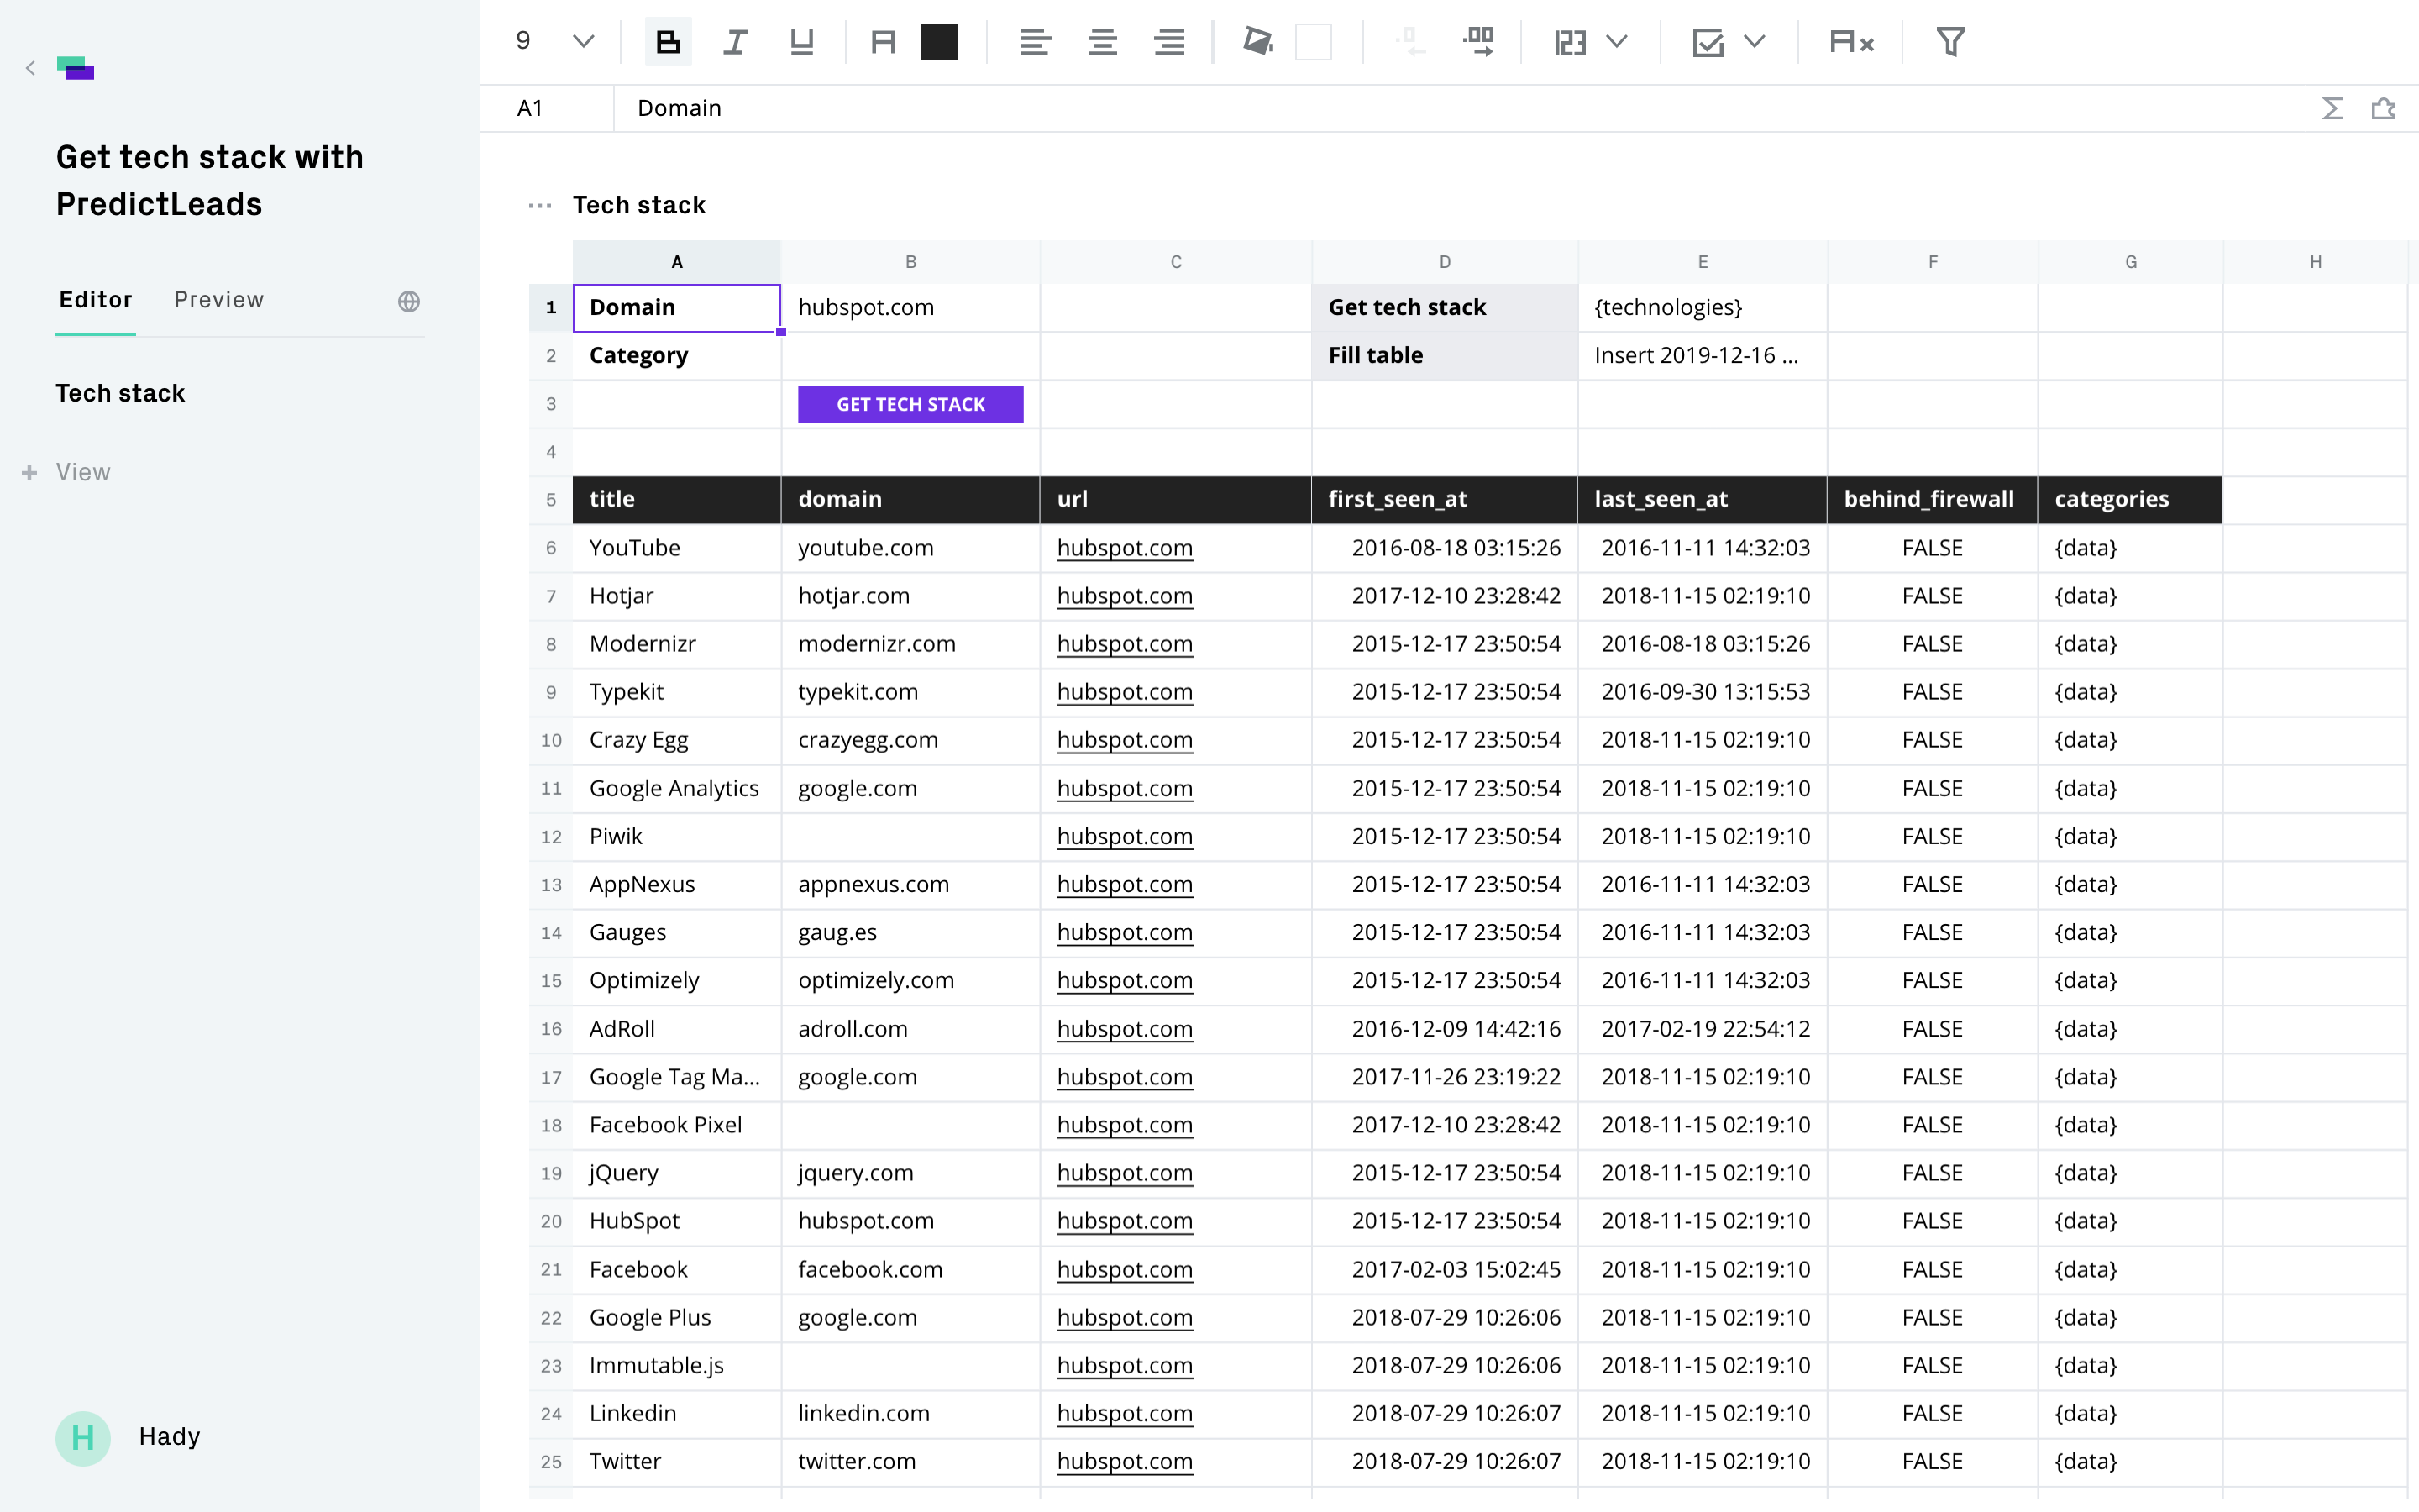Click the workbook title 'Get tech stack with PredictLeads'
The height and width of the screenshot is (1512, 2419).
(x=210, y=180)
